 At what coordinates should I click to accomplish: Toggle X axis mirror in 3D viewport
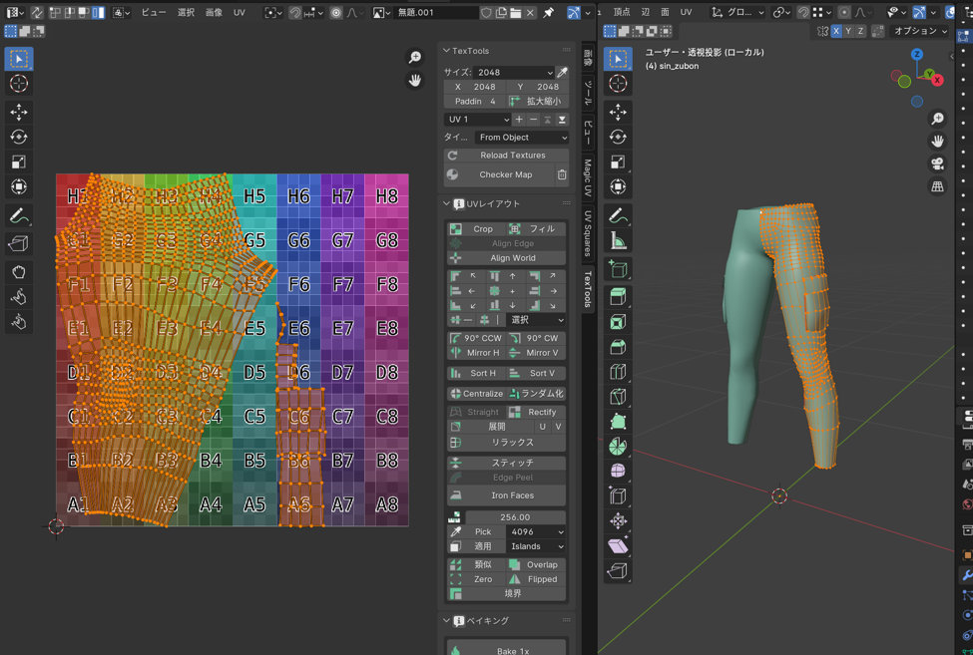836,31
